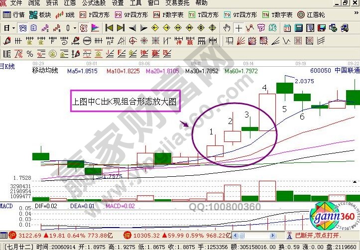This screenshot has height=250, width=360.
Task: Click the yellow diamond left-arrow icon
Action: [x=155, y=28]
